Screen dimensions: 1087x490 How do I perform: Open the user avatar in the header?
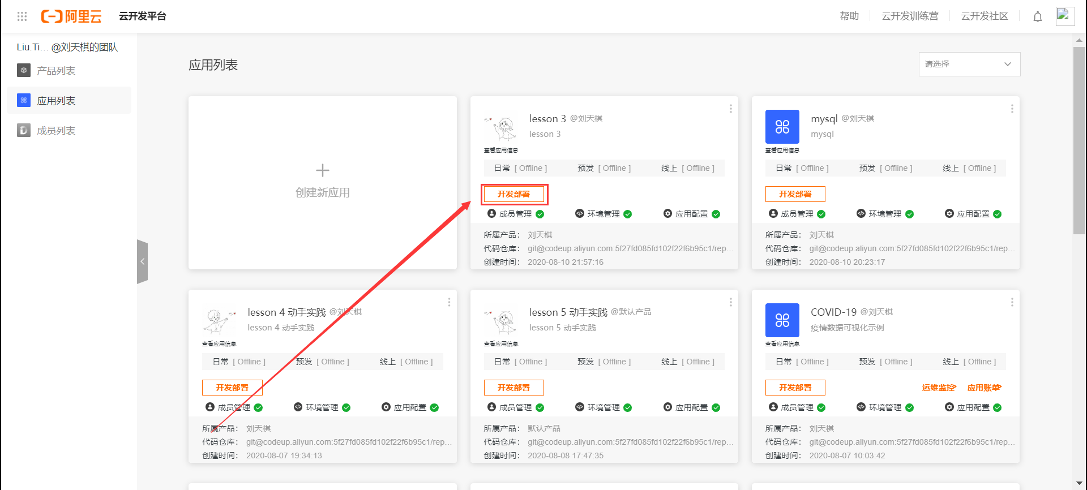click(1065, 16)
